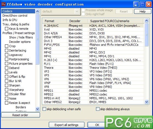Enable the Sharpen checkbox
Screen dimensions: 153x129
7,85
